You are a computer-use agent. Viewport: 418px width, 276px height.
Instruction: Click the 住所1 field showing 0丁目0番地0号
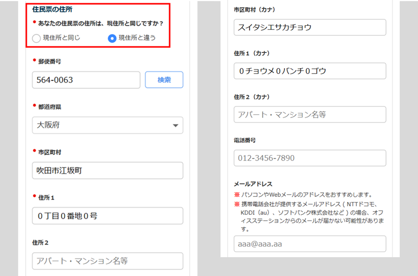pyautogui.click(x=107, y=215)
